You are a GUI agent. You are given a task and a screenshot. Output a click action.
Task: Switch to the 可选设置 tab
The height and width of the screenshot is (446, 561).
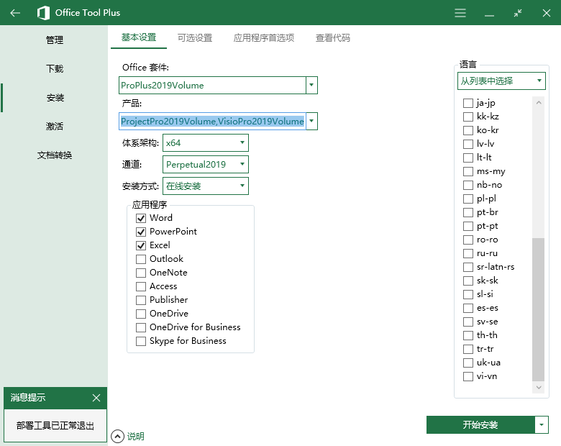click(x=195, y=38)
